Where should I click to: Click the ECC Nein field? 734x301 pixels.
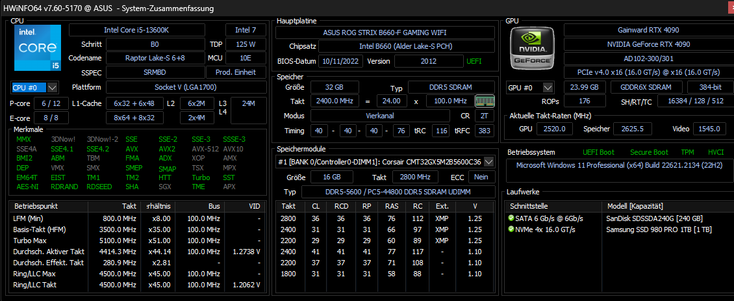pyautogui.click(x=481, y=177)
